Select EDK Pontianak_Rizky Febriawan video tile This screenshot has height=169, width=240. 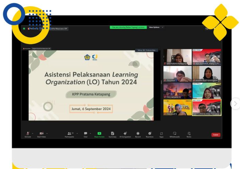207,107
